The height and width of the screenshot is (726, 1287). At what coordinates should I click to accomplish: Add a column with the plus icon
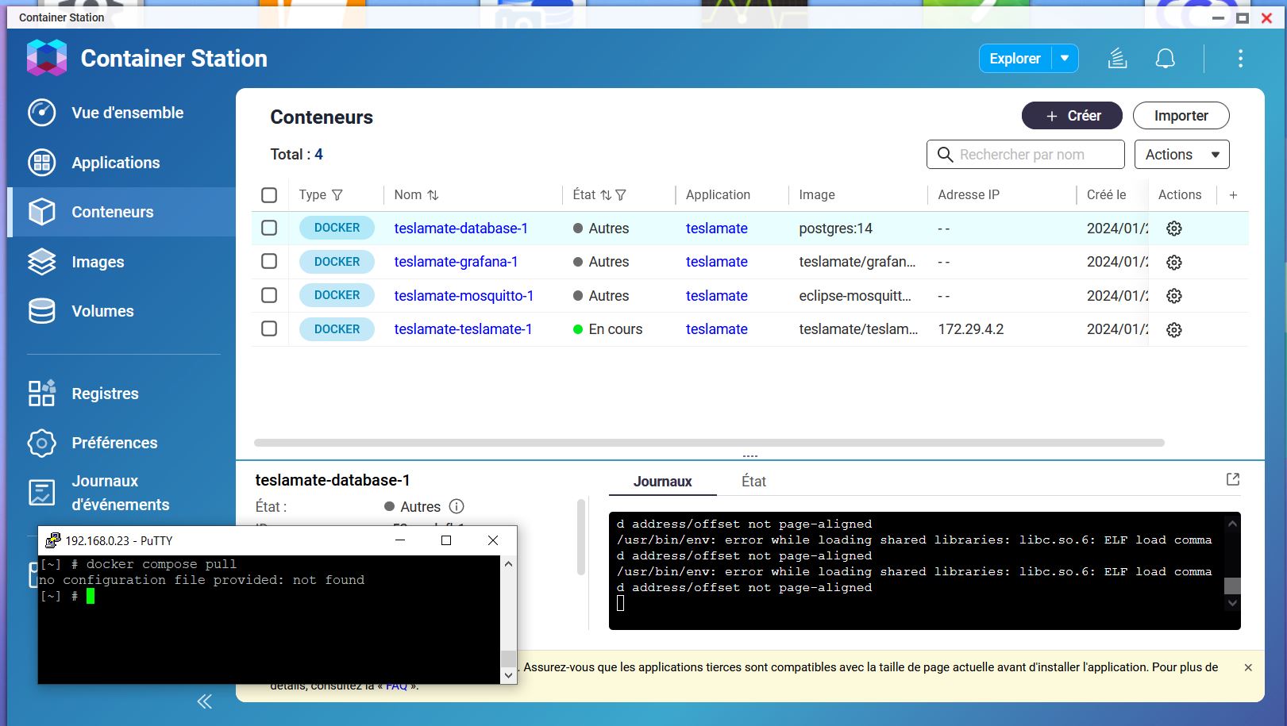pyautogui.click(x=1233, y=195)
